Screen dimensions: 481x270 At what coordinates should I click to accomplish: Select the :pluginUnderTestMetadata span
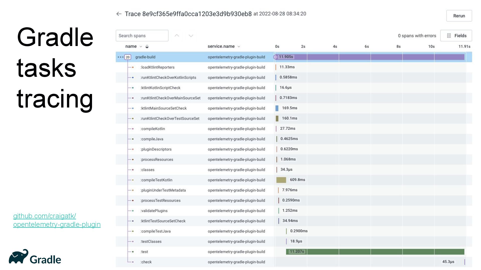tap(163, 190)
